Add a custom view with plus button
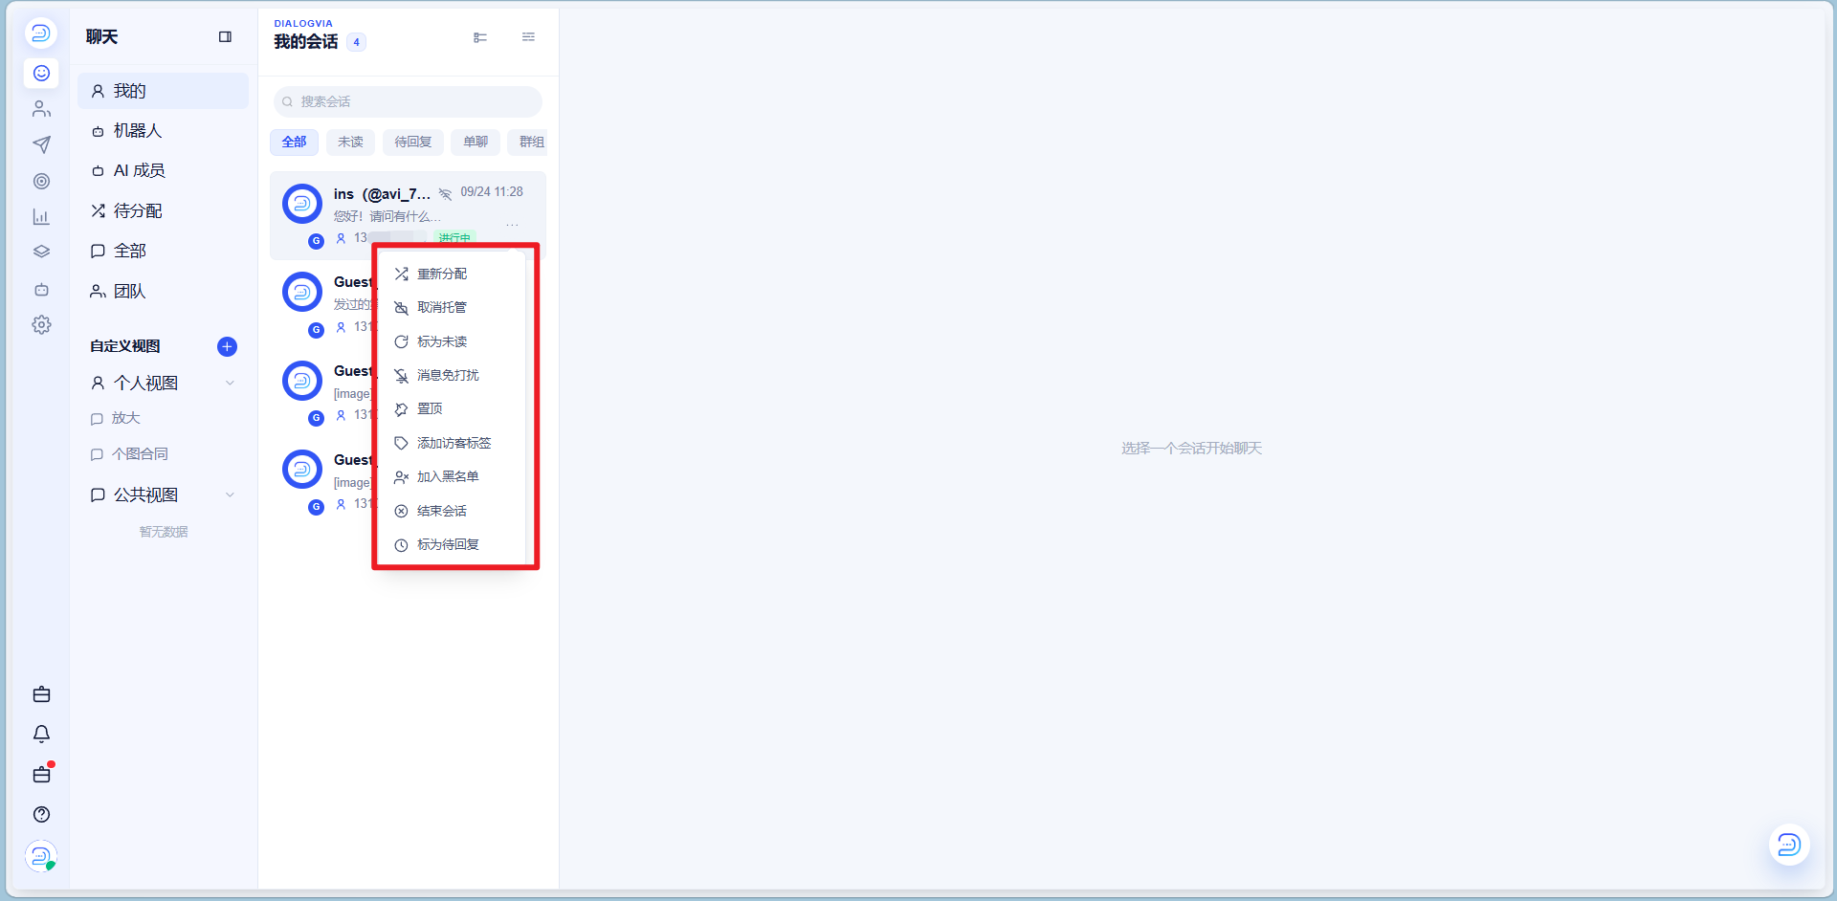 (x=227, y=346)
